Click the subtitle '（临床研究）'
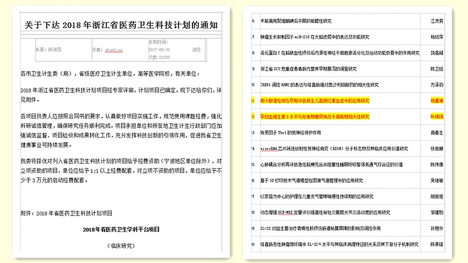The image size is (468, 263). pos(121,245)
